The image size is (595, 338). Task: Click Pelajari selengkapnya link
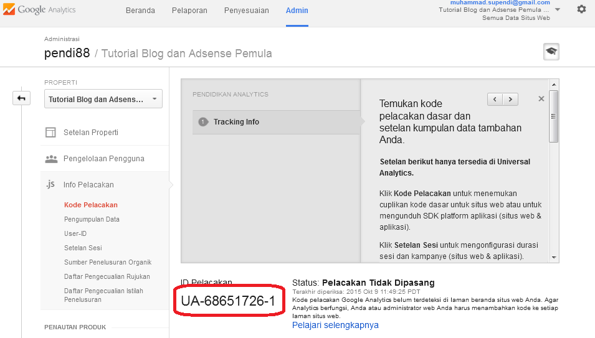(x=335, y=325)
